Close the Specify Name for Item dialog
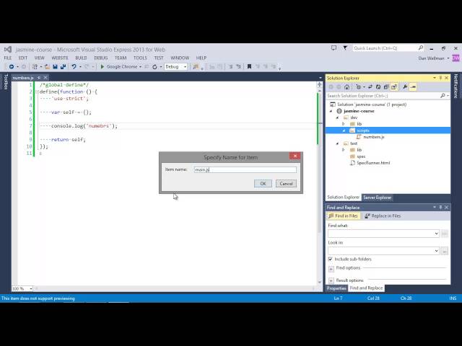This screenshot has width=462, height=346. point(295,156)
